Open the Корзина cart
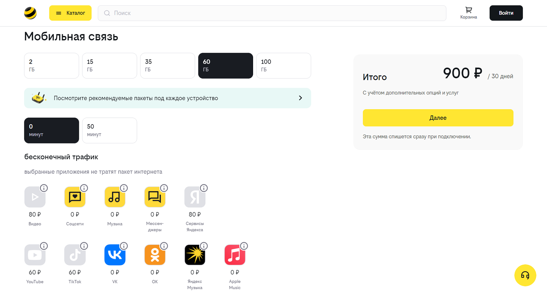This screenshot has width=547, height=296. [469, 13]
